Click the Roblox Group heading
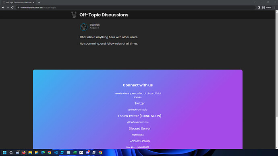The height and width of the screenshot is (156, 278). pyautogui.click(x=139, y=141)
